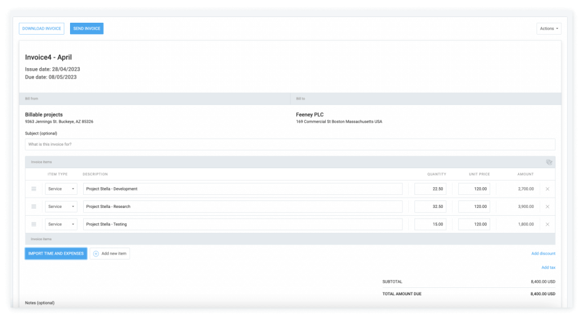The image size is (583, 318).
Task: Select amount 2,700.00 in Development row
Action: 525,189
